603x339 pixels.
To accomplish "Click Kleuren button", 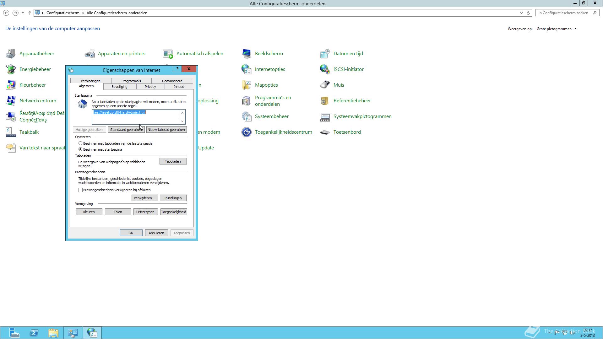I will click(89, 212).
